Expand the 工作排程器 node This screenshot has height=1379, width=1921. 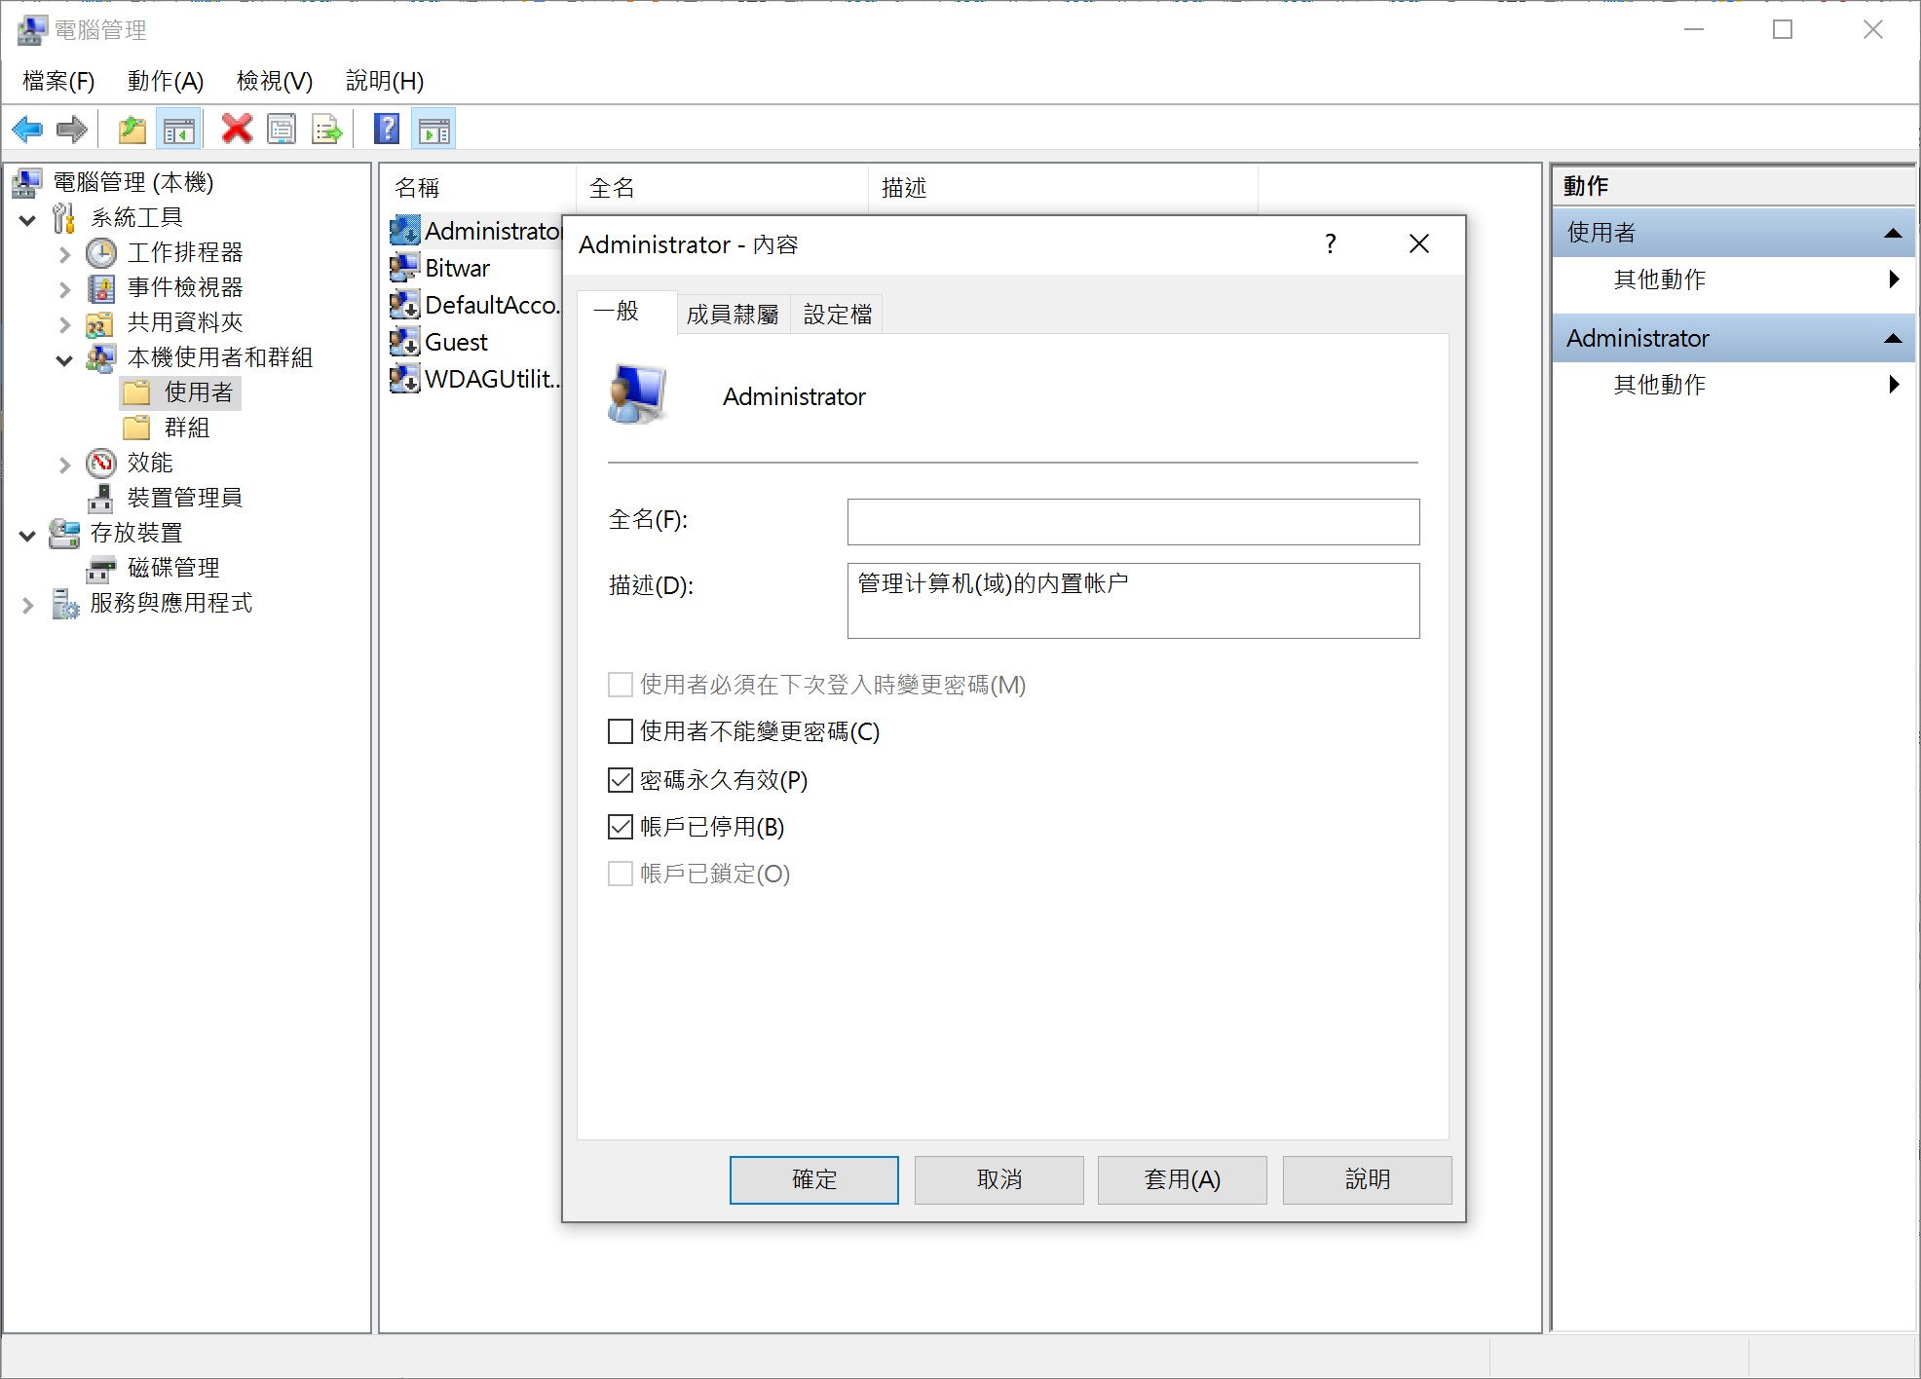coord(65,255)
